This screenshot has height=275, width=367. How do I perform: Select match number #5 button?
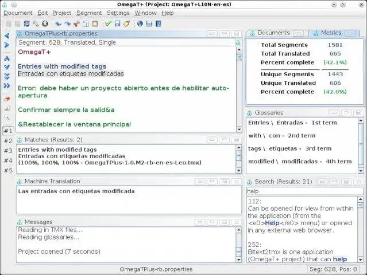coord(8,171)
